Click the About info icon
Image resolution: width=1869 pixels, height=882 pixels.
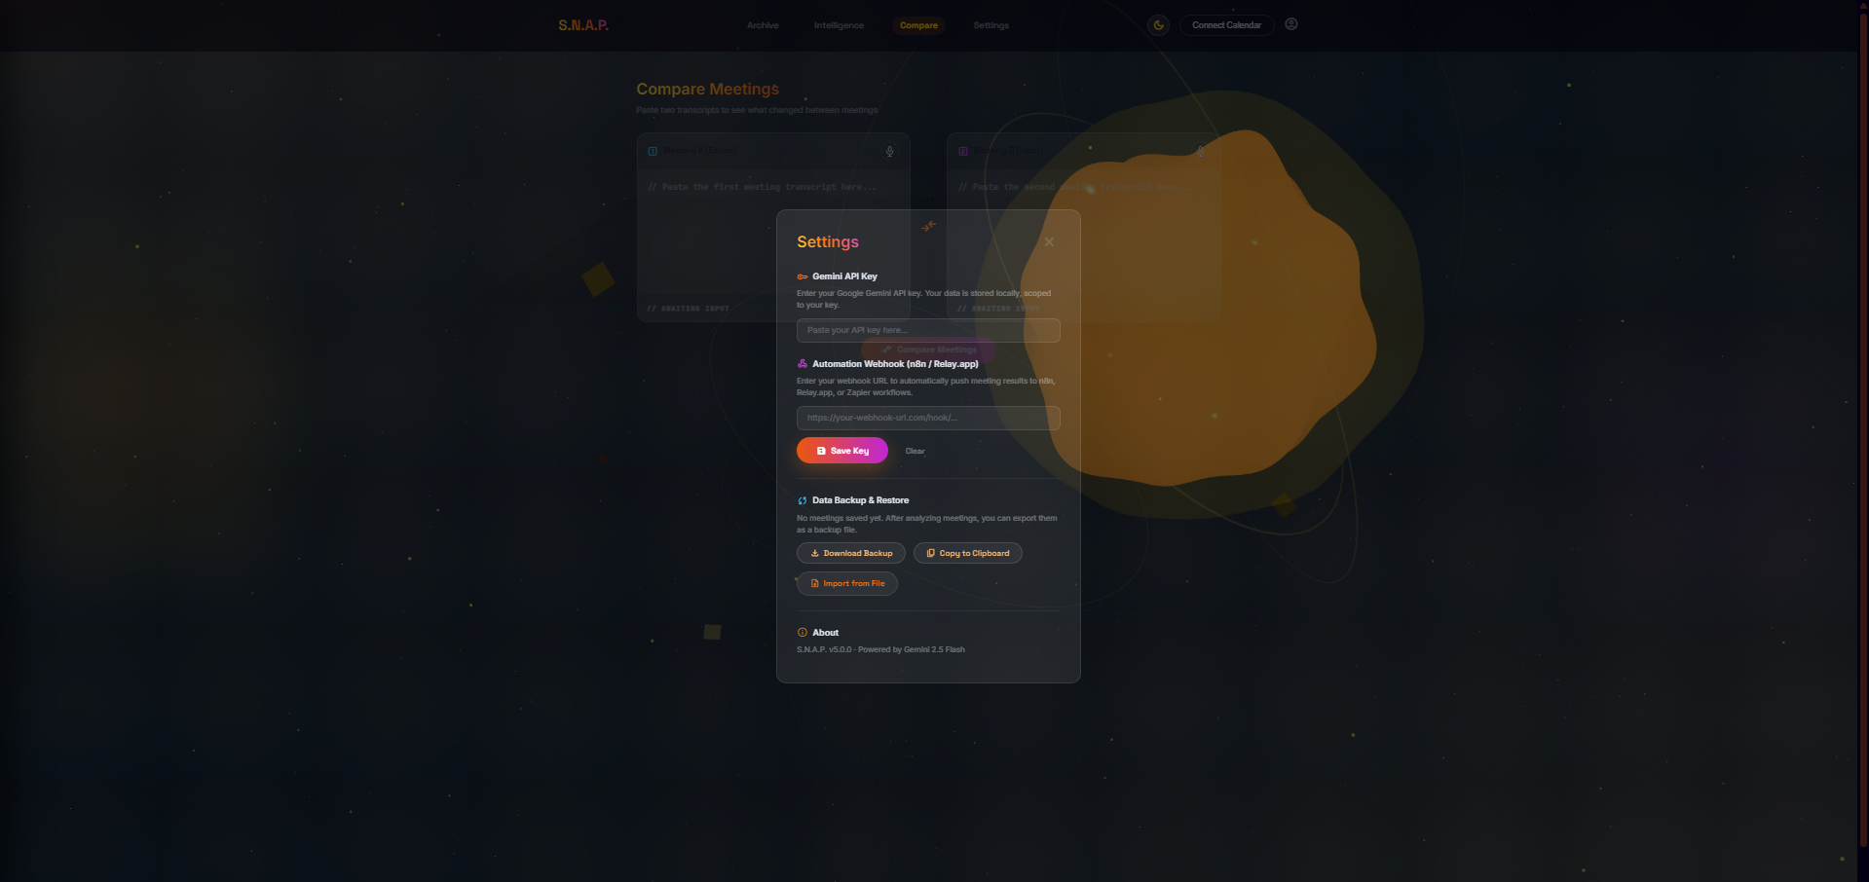coord(803,633)
